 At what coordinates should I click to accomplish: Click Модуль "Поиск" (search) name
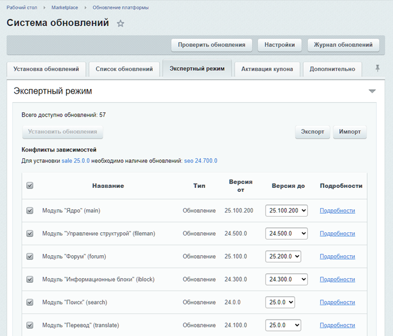[x=75, y=302]
